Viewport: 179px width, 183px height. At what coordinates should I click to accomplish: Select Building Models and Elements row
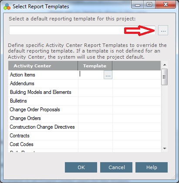84,92
